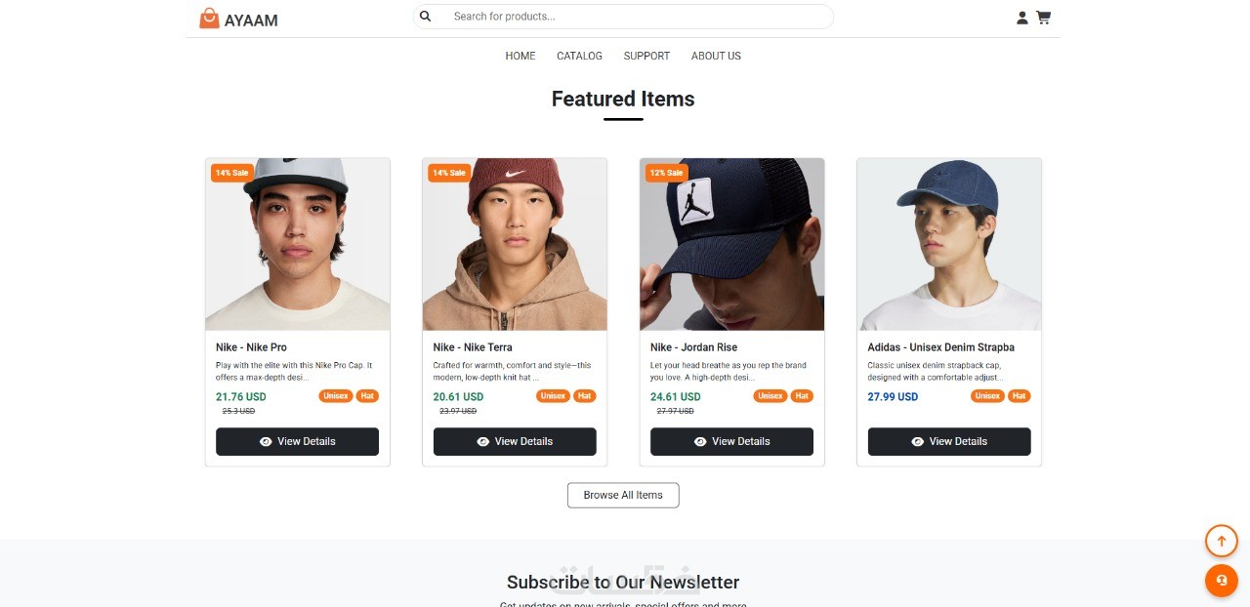
Task: Click the Unisex tag on Nike Terra
Action: pos(553,396)
